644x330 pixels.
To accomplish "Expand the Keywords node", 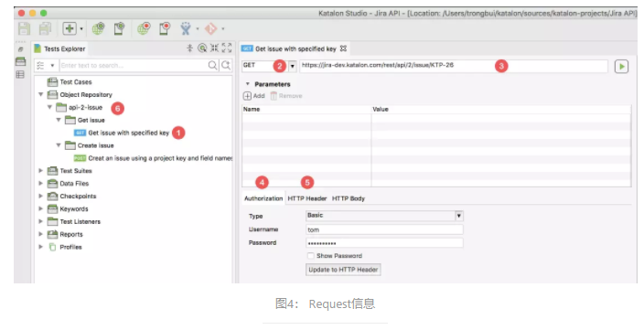I will click(x=40, y=208).
